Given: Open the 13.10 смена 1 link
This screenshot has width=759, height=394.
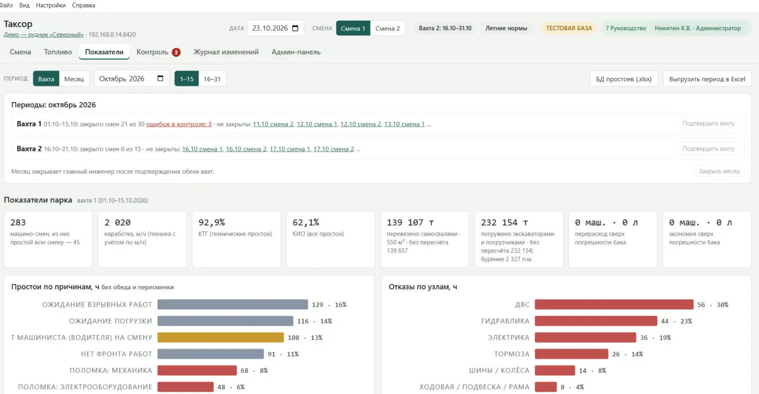Looking at the screenshot, I should [x=404, y=124].
